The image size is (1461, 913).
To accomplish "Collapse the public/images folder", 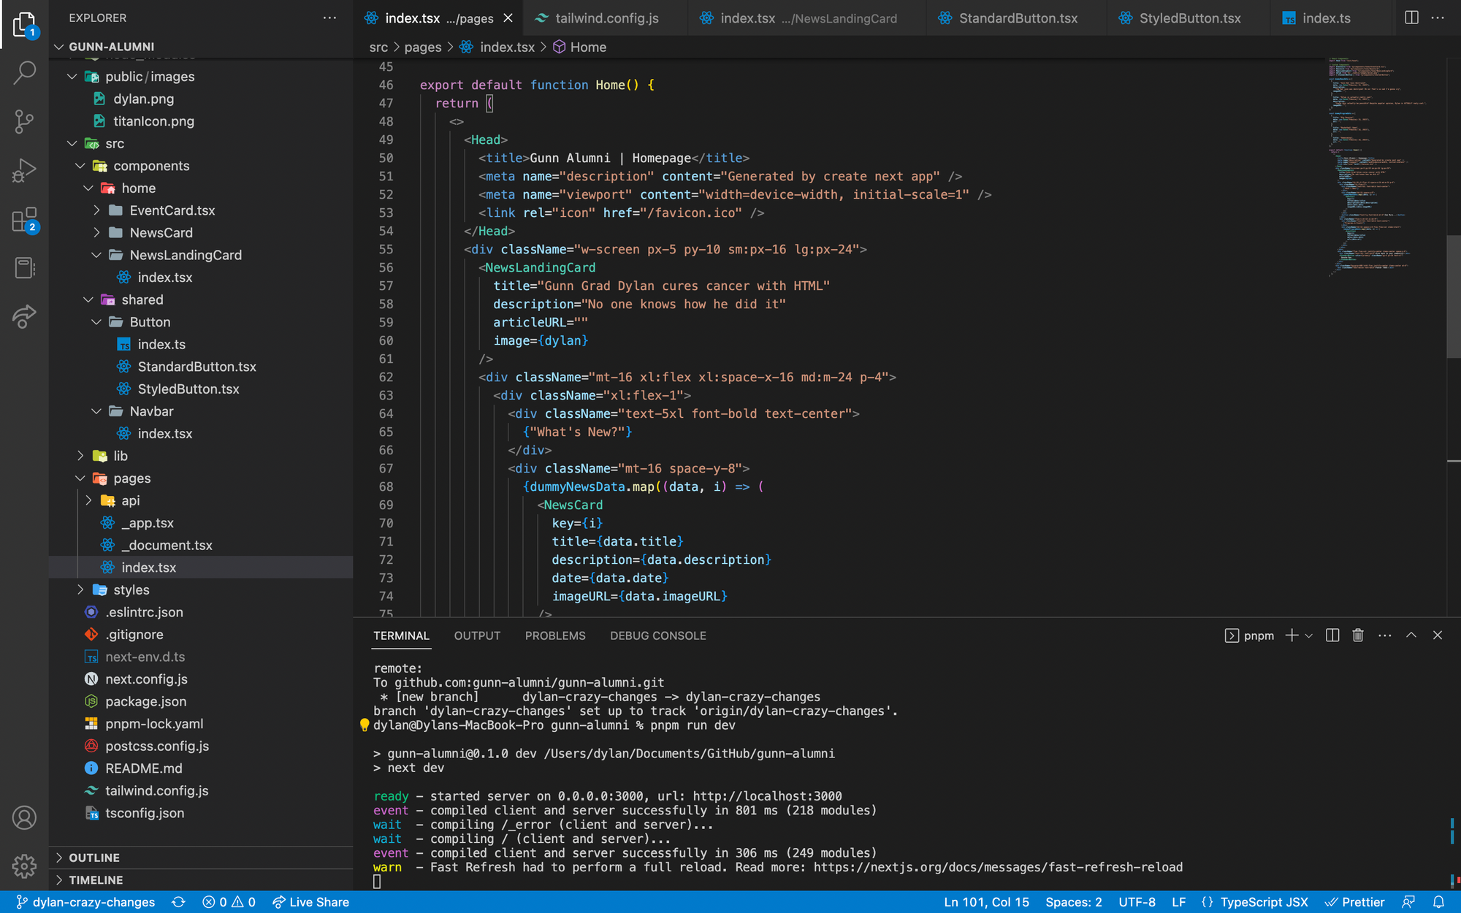I will (201, 77).
